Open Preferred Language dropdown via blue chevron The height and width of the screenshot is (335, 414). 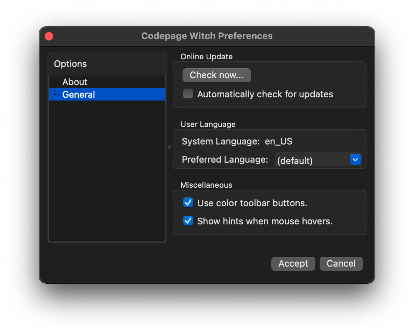click(355, 160)
